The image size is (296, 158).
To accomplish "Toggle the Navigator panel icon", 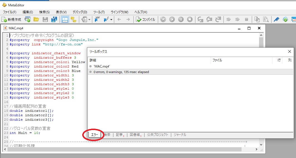I will (65, 19).
